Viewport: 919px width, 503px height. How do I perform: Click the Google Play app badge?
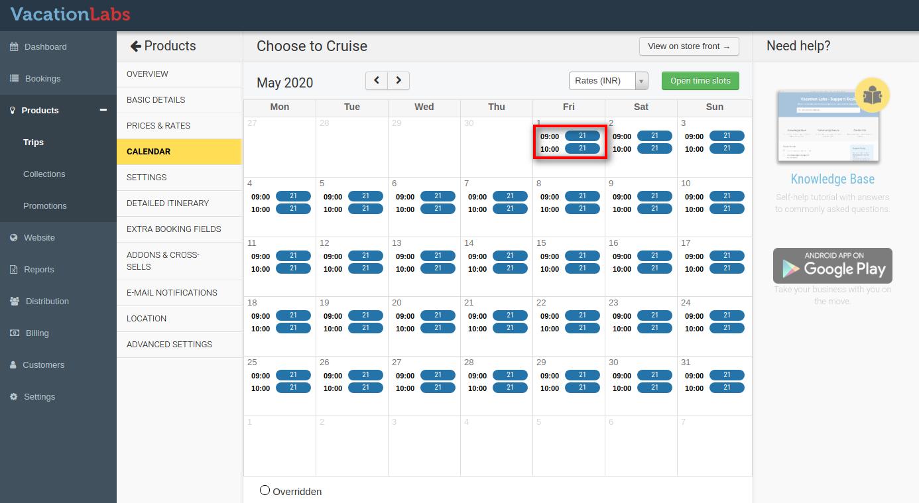coord(832,266)
